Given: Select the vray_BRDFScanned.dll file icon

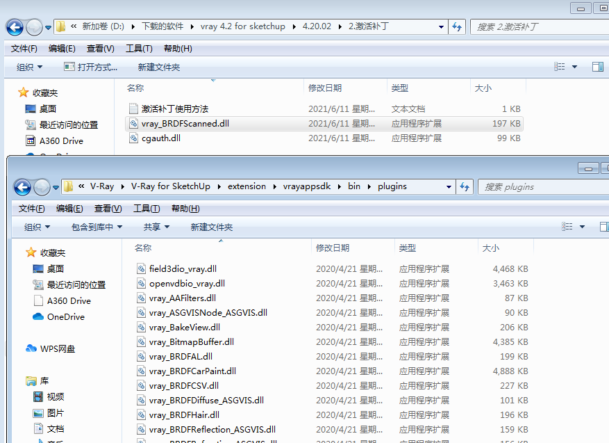Looking at the screenshot, I should pos(133,124).
